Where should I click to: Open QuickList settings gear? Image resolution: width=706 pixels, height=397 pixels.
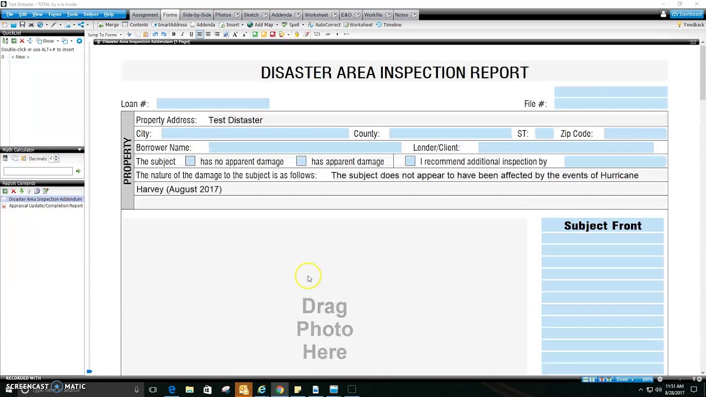[x=79, y=41]
